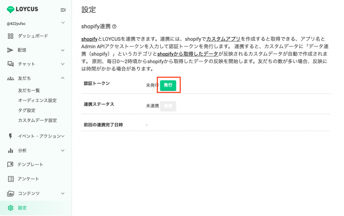Open 友だち一覧 submenu item
The image size is (344, 216).
(x=29, y=90)
